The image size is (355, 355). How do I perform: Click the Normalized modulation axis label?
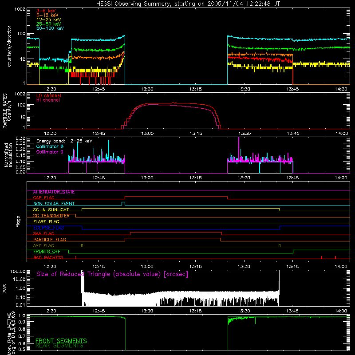tap(8, 155)
